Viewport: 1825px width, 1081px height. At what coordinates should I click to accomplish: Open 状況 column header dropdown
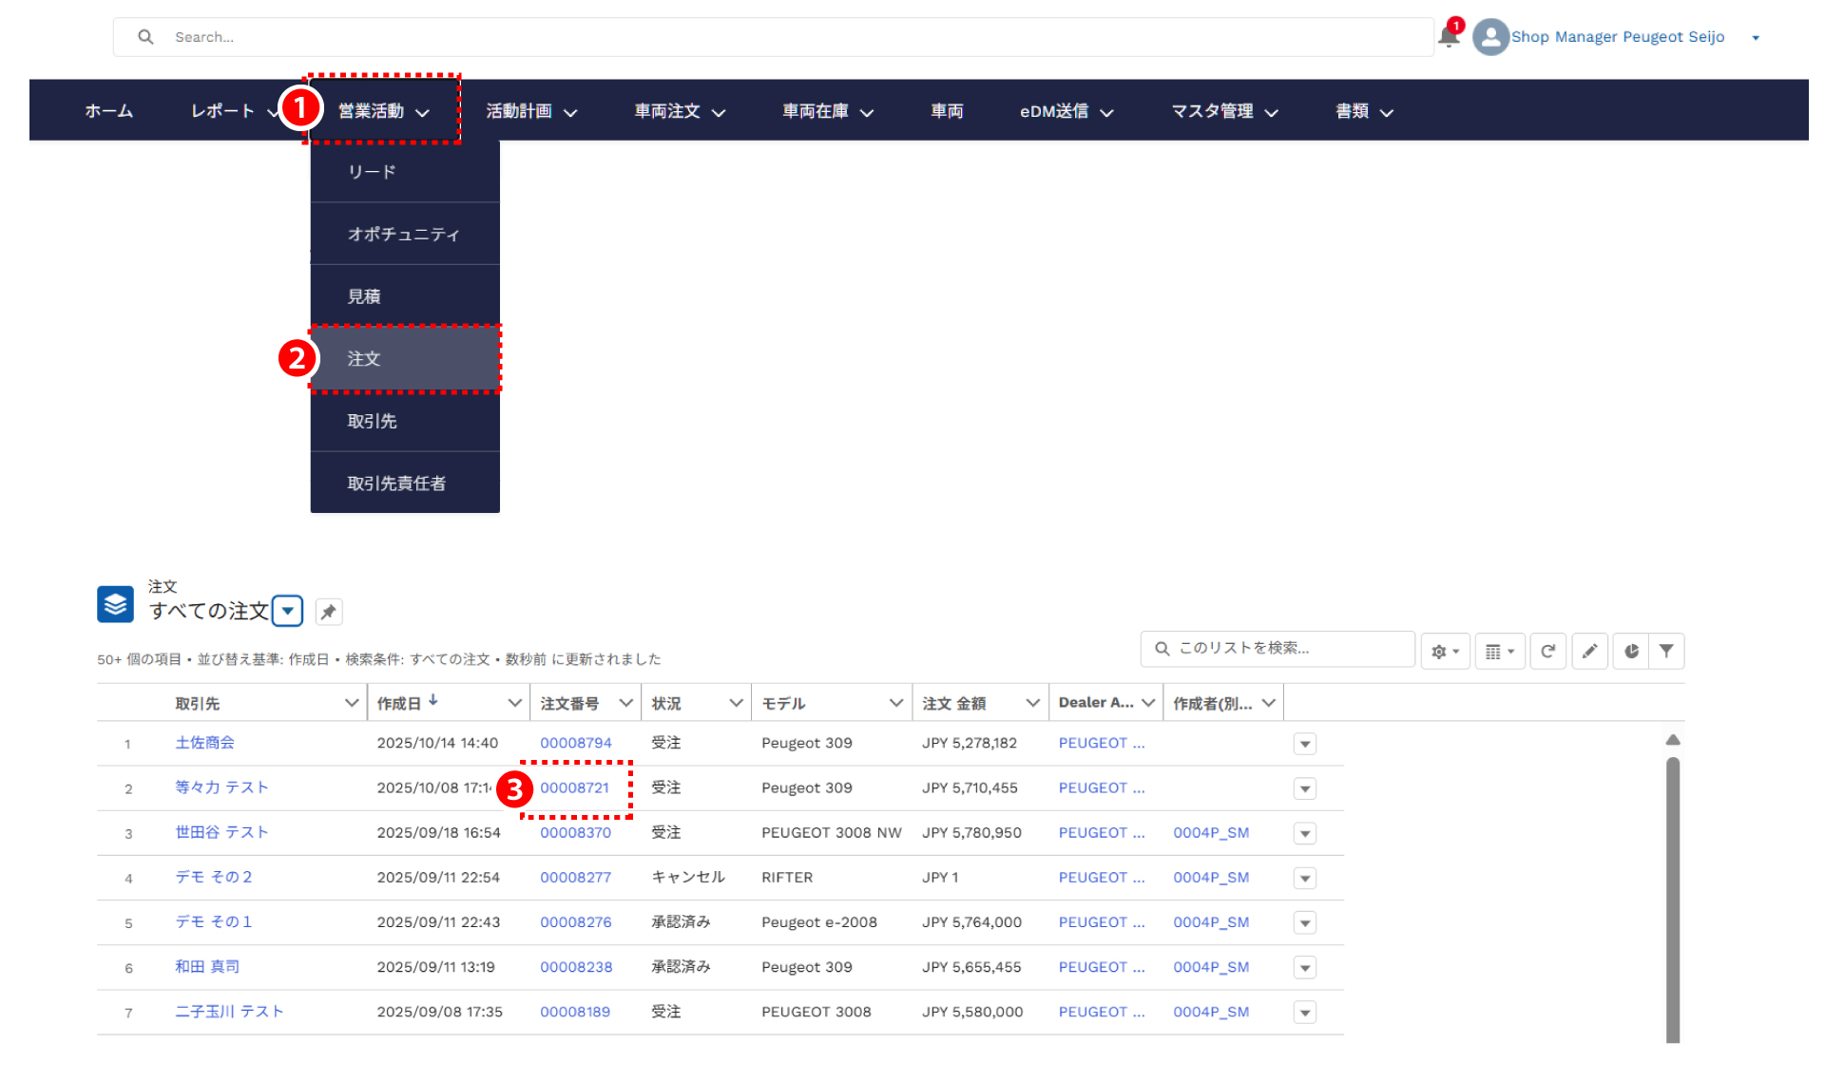(735, 703)
